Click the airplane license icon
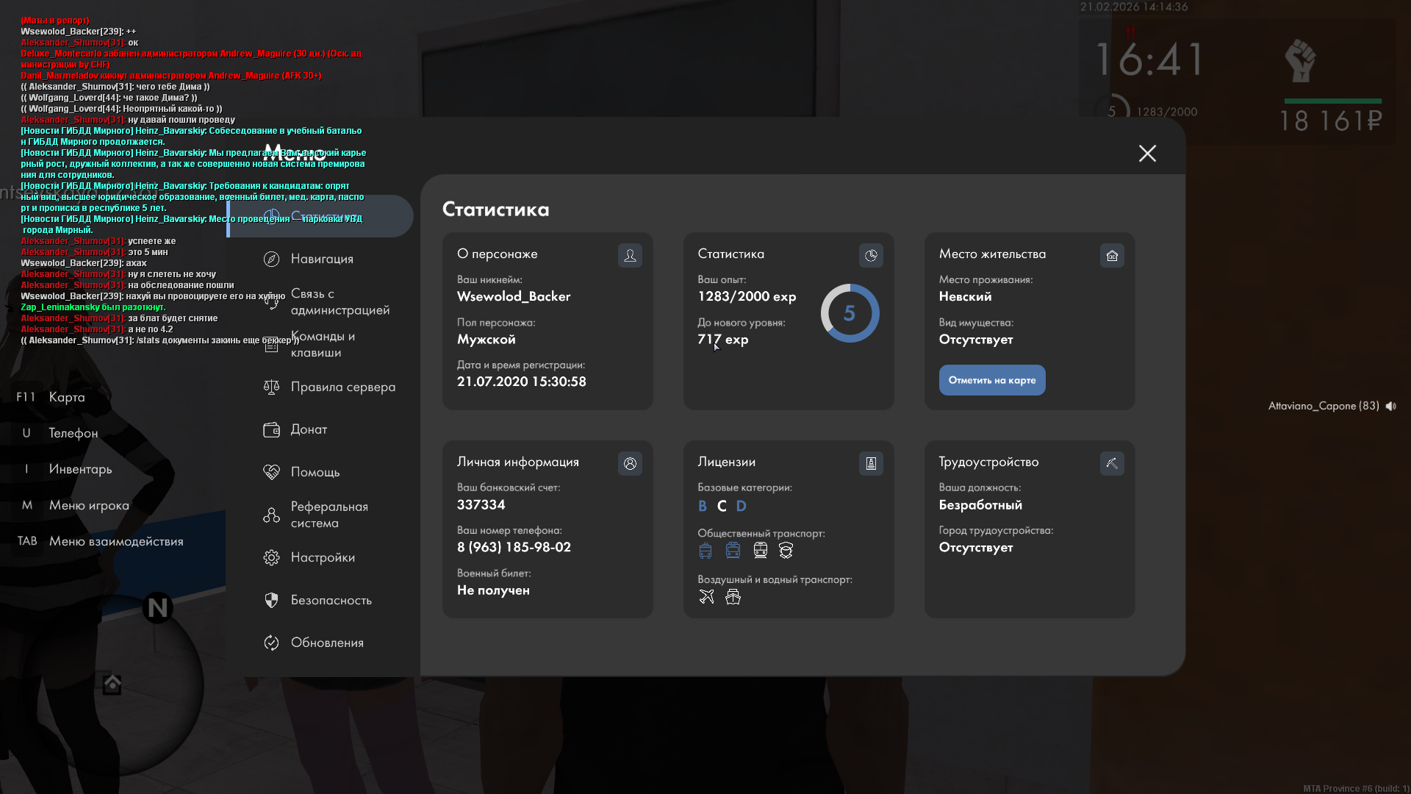 [x=706, y=597]
